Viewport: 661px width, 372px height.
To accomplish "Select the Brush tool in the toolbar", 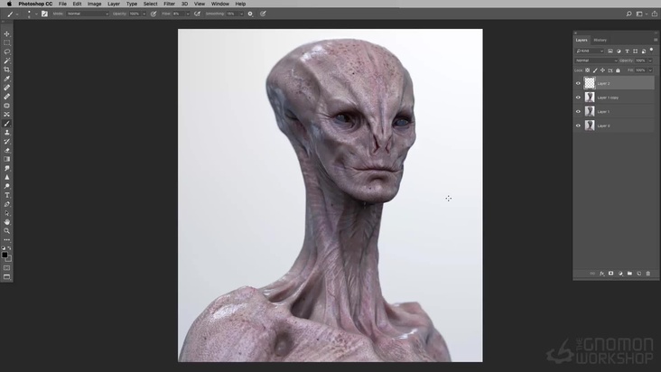I will point(6,124).
